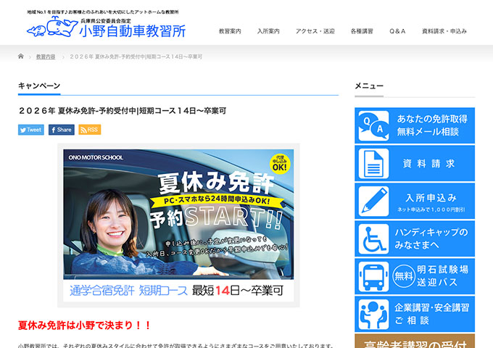The height and width of the screenshot is (348, 493).
Task: Open the 高齢者講習の受付 brown banner
Action: coord(415,341)
